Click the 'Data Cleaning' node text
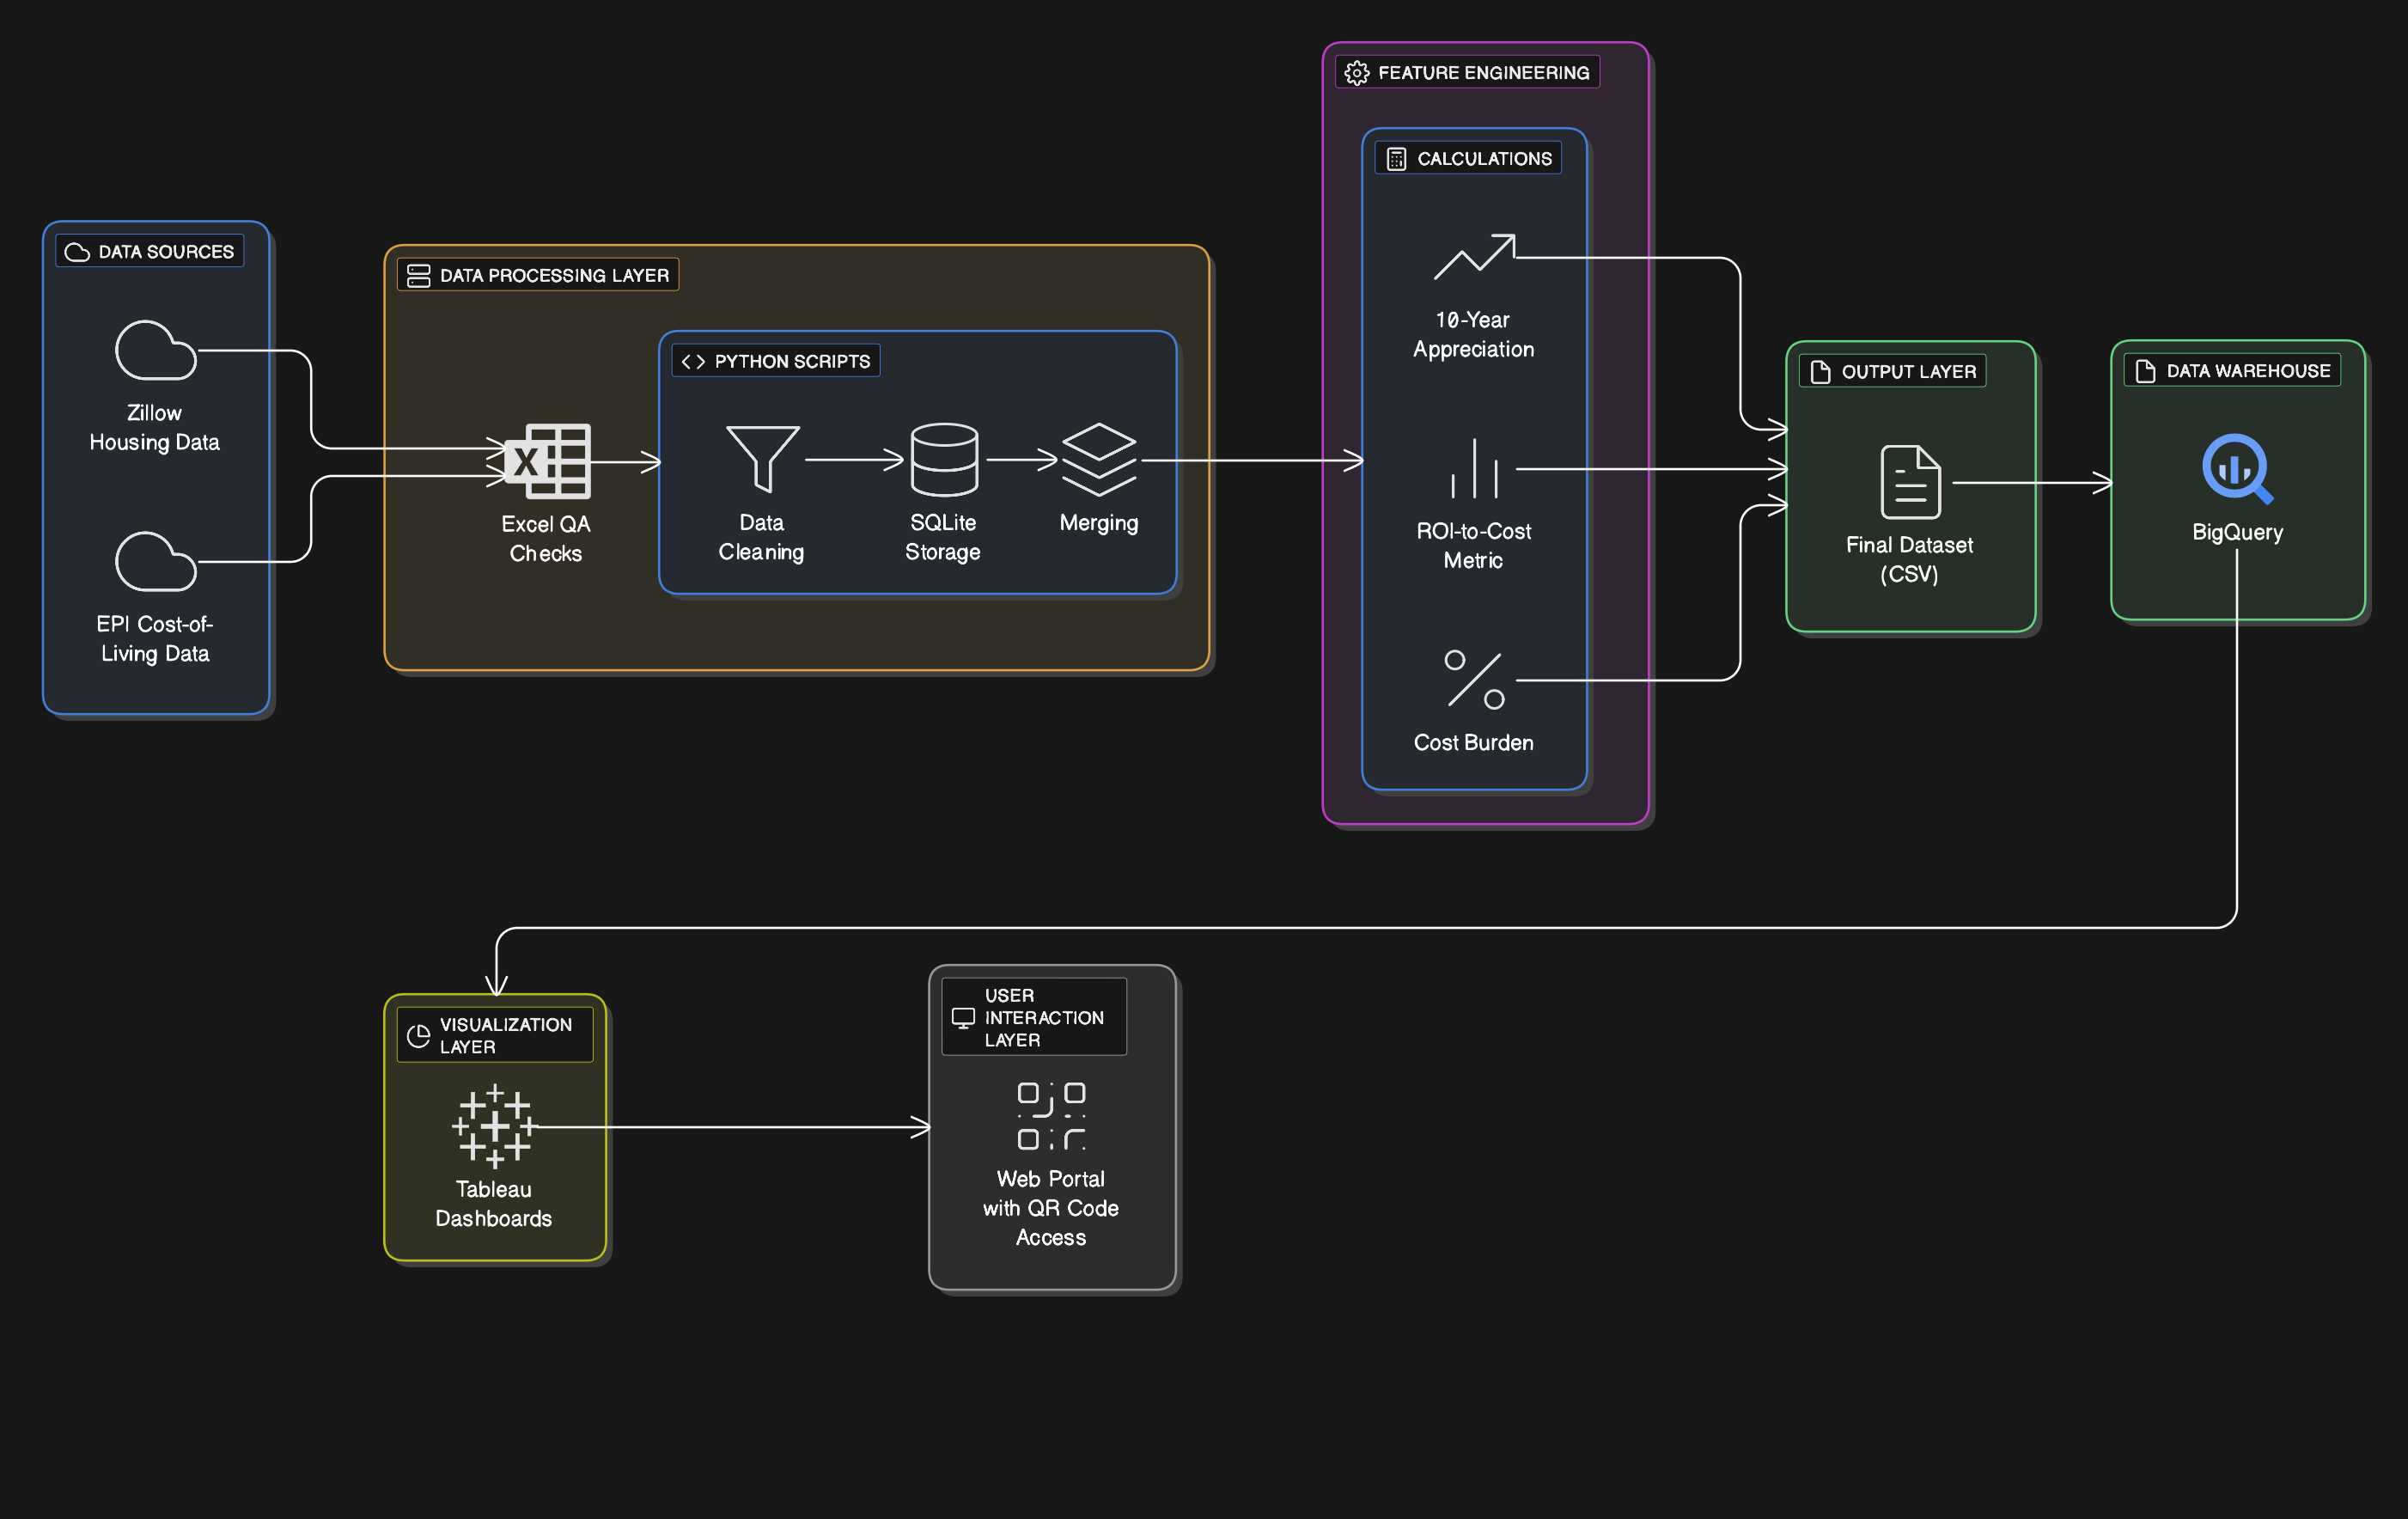 click(x=762, y=537)
